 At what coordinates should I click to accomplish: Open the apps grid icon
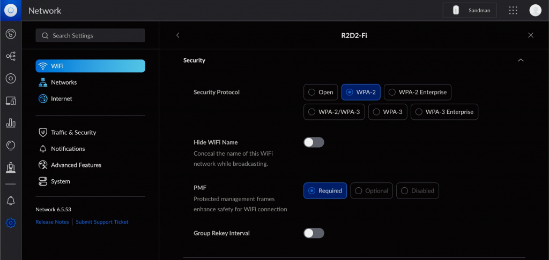(513, 11)
